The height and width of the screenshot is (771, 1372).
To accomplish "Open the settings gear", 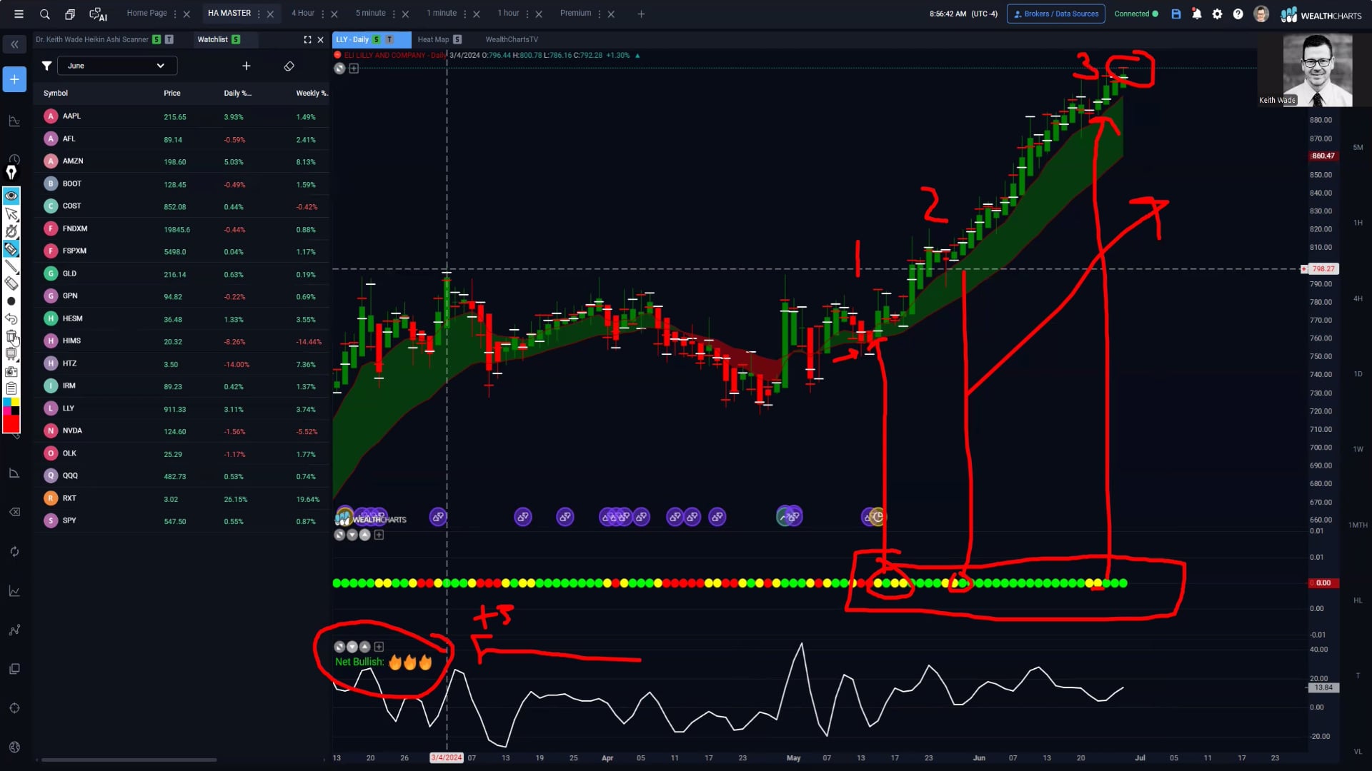I will [x=1218, y=14].
